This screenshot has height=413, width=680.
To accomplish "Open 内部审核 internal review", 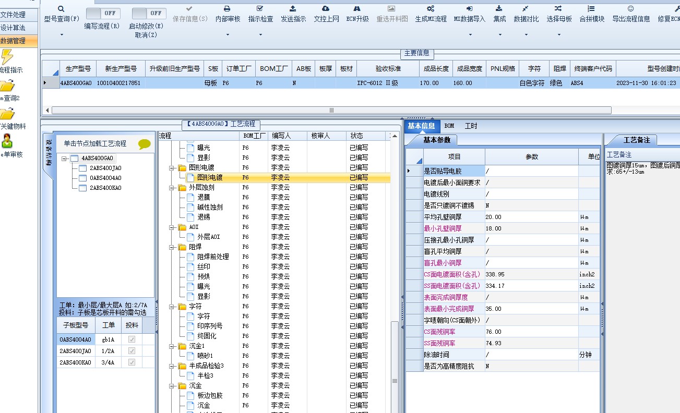I will [228, 14].
